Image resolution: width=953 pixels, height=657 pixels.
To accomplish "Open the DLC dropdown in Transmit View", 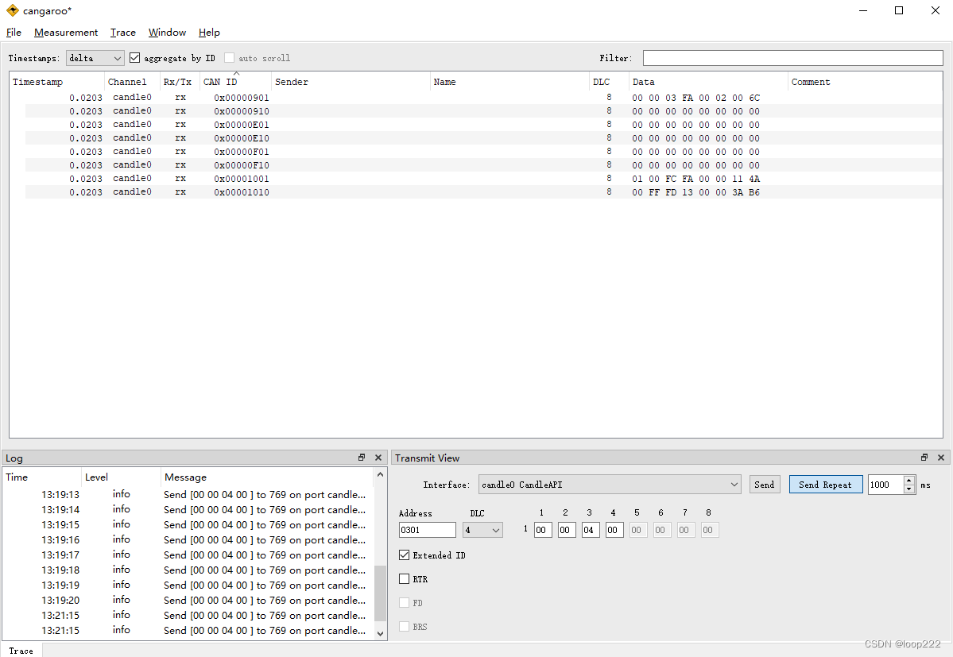I will coord(482,530).
